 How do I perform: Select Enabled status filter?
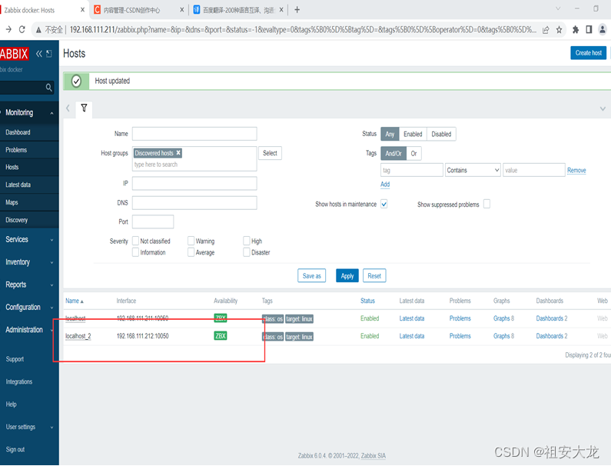413,134
